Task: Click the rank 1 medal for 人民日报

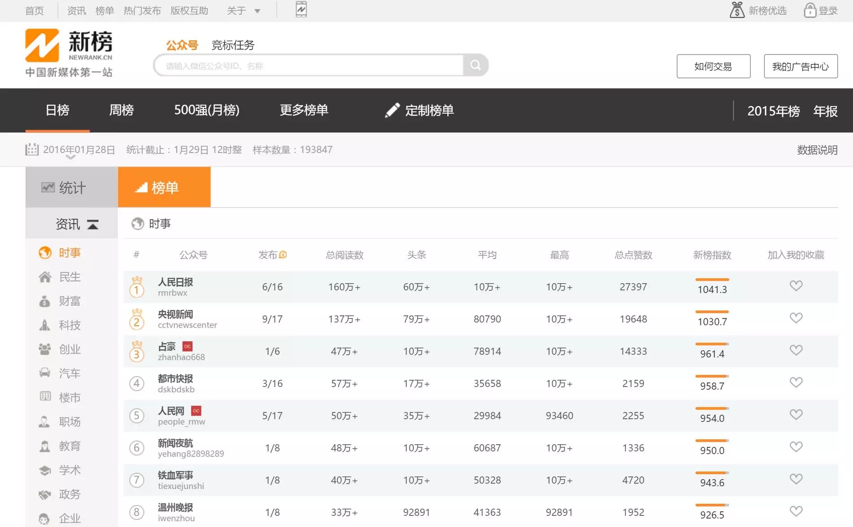Action: click(137, 287)
